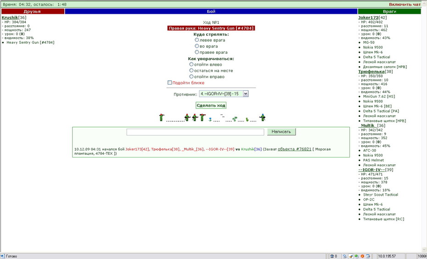Click 'Heavy Sentry Gun [#4784]' in friends panel

click(30, 43)
